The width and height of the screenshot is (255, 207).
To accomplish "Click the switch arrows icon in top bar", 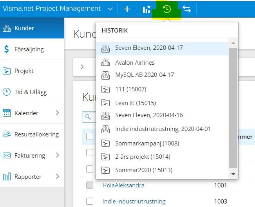I will click(186, 9).
